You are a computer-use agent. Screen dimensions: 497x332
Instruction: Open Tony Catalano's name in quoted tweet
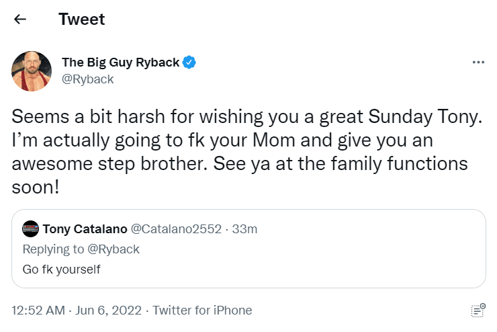(83, 229)
